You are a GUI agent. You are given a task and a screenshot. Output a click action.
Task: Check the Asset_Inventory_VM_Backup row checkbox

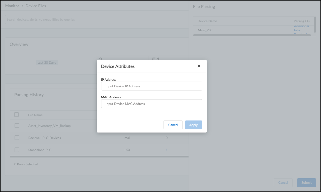point(17,126)
